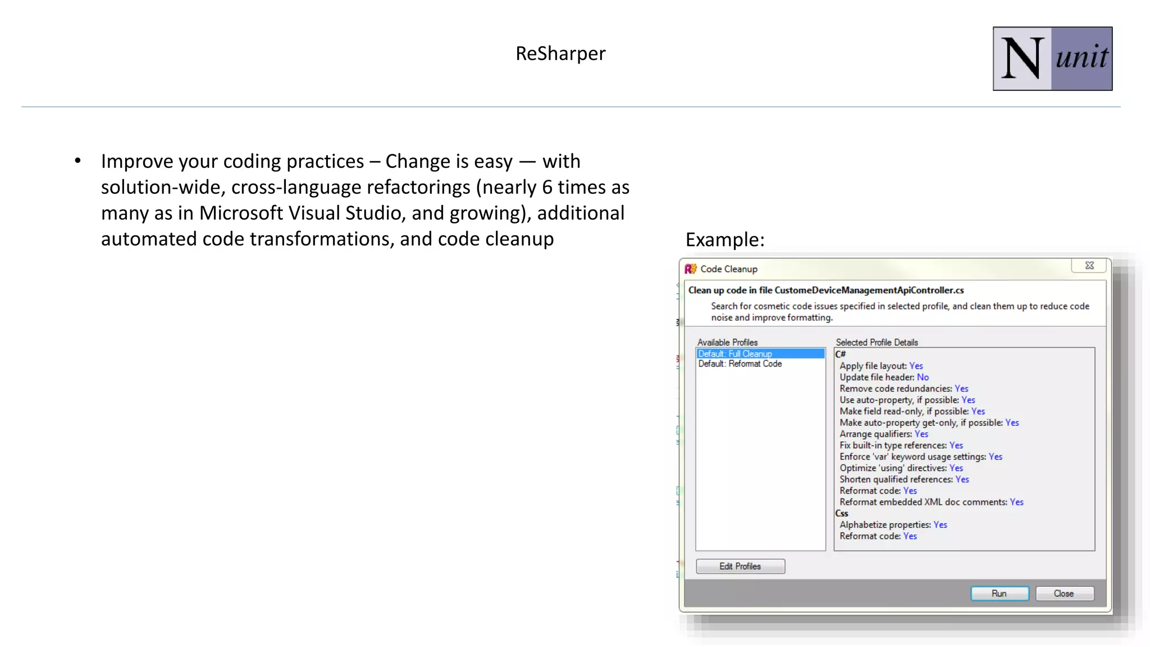The width and height of the screenshot is (1150, 647).
Task: Click 'Shorten qualified references: Yes' entry
Action: (904, 479)
